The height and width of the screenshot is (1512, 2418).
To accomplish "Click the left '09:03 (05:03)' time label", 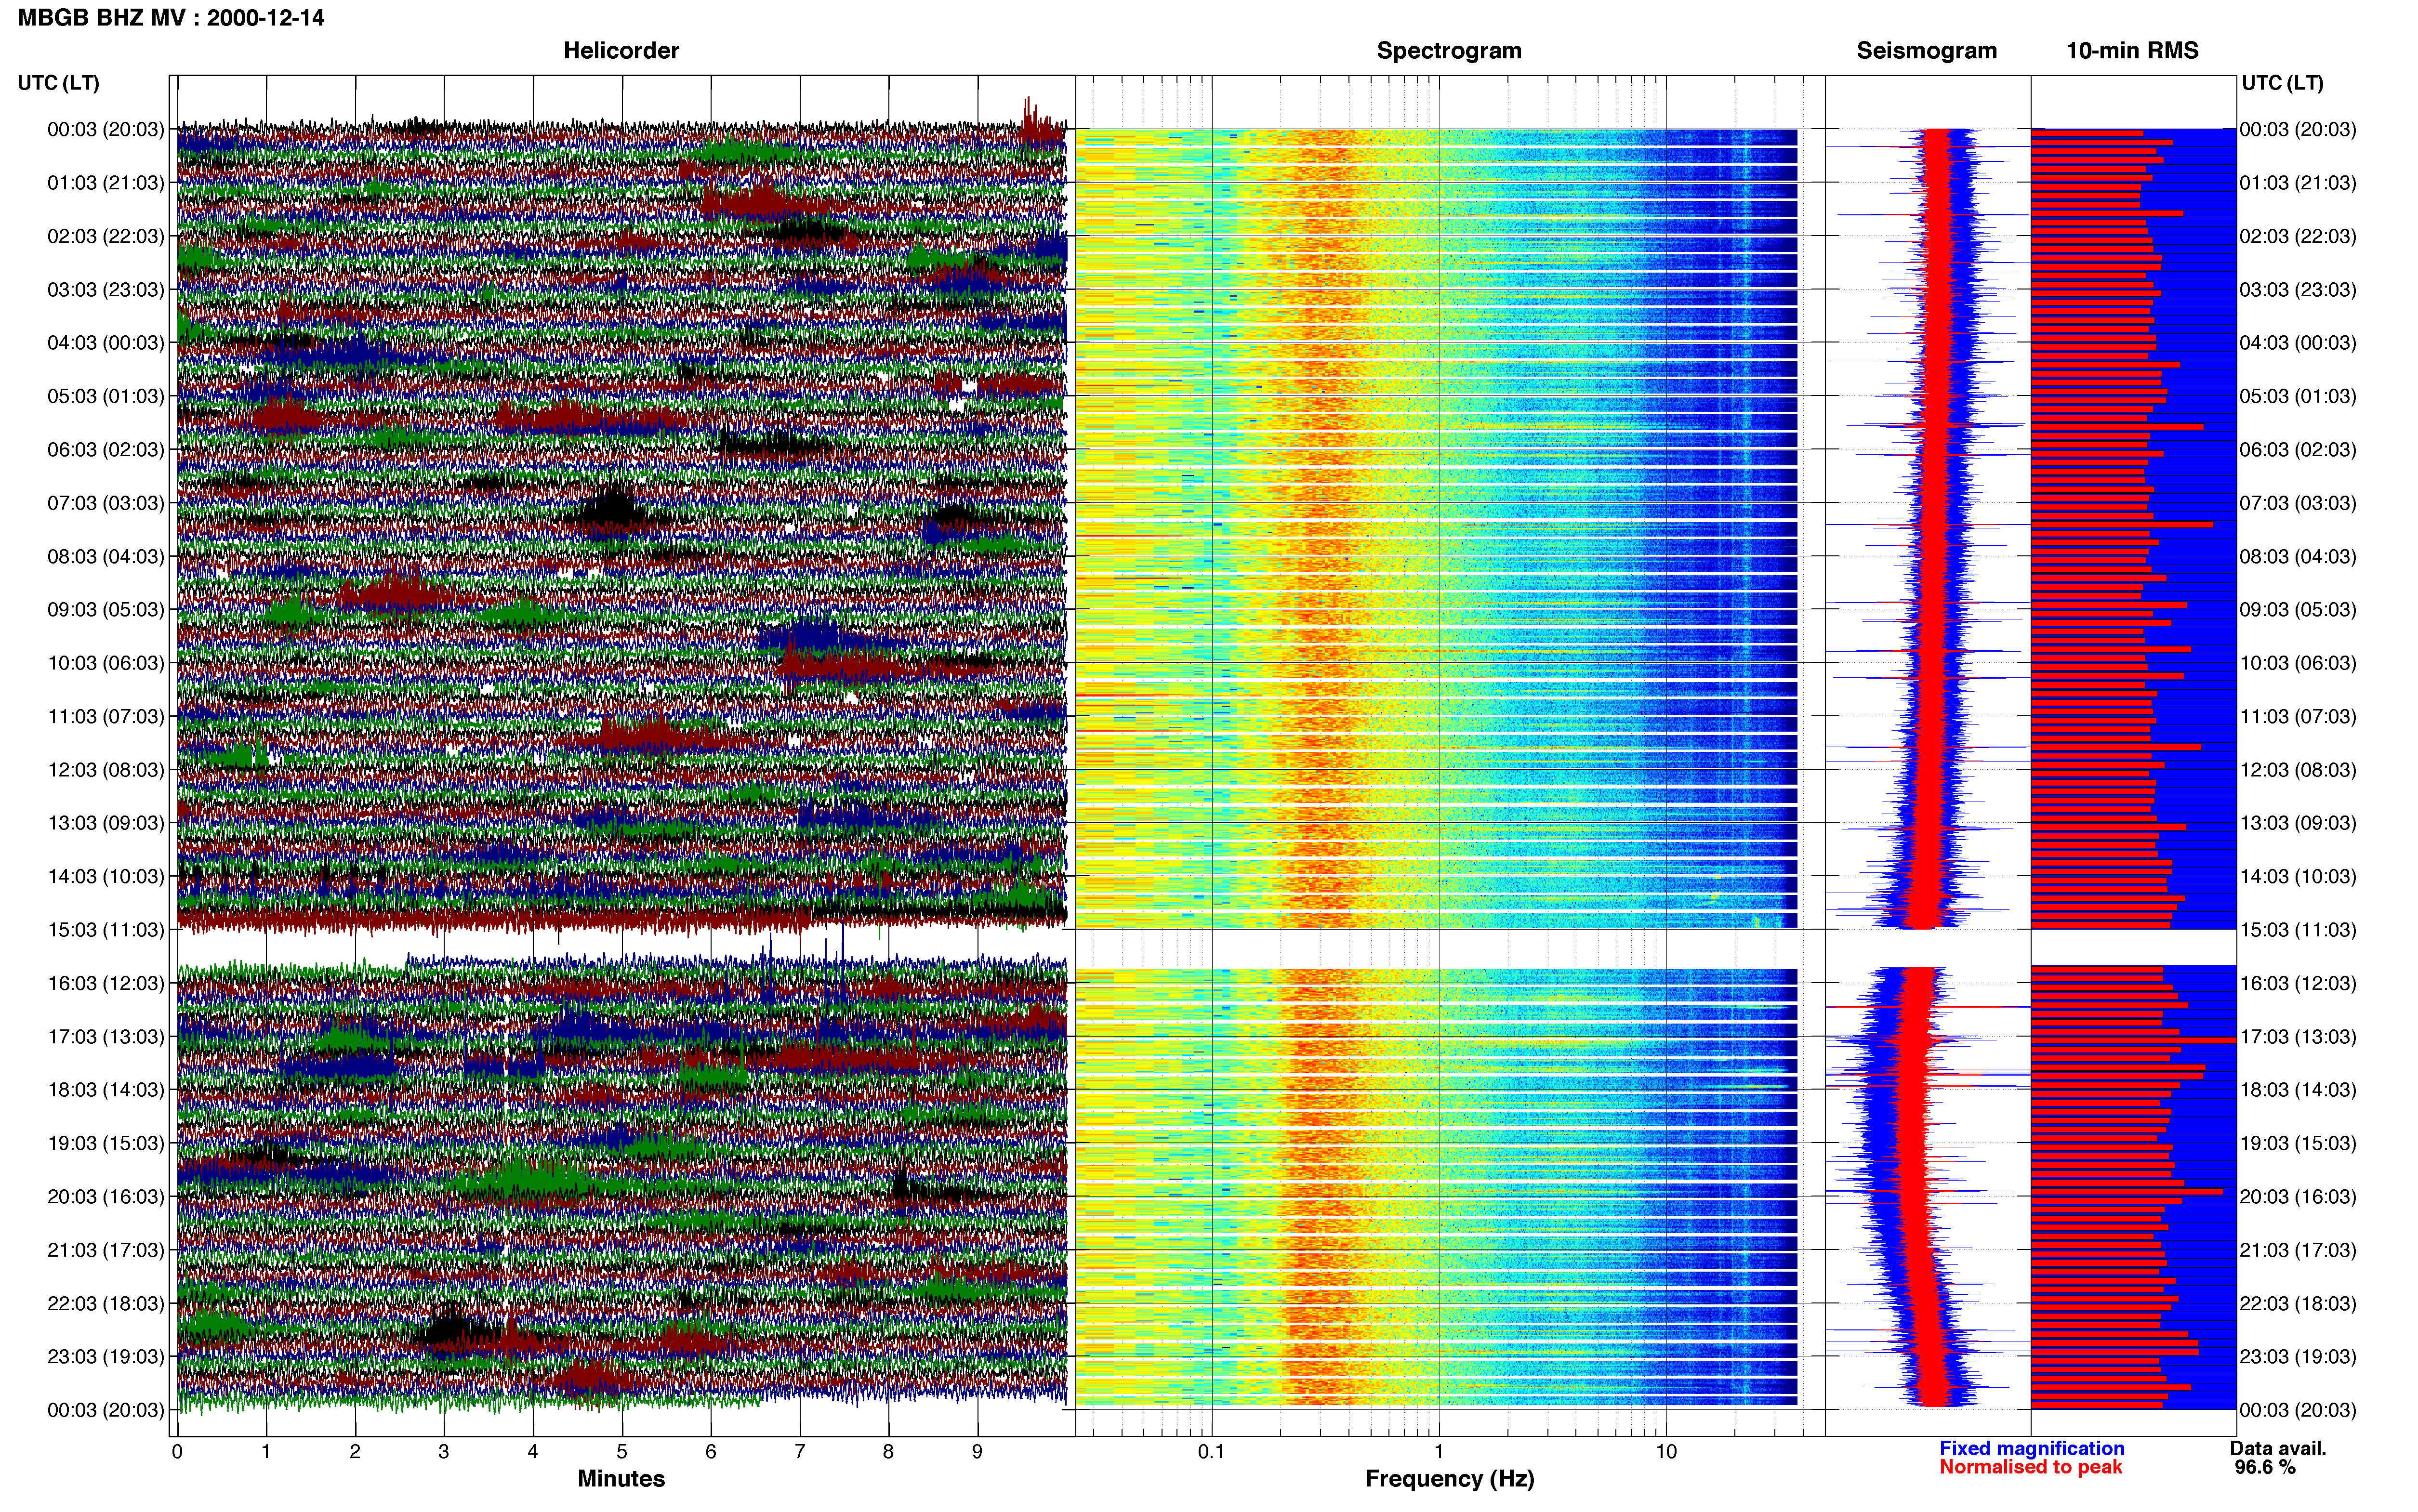I will click(105, 610).
